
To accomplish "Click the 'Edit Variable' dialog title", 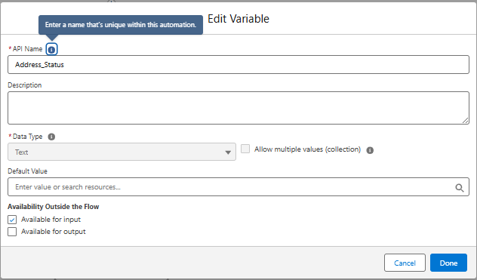I will [x=238, y=19].
